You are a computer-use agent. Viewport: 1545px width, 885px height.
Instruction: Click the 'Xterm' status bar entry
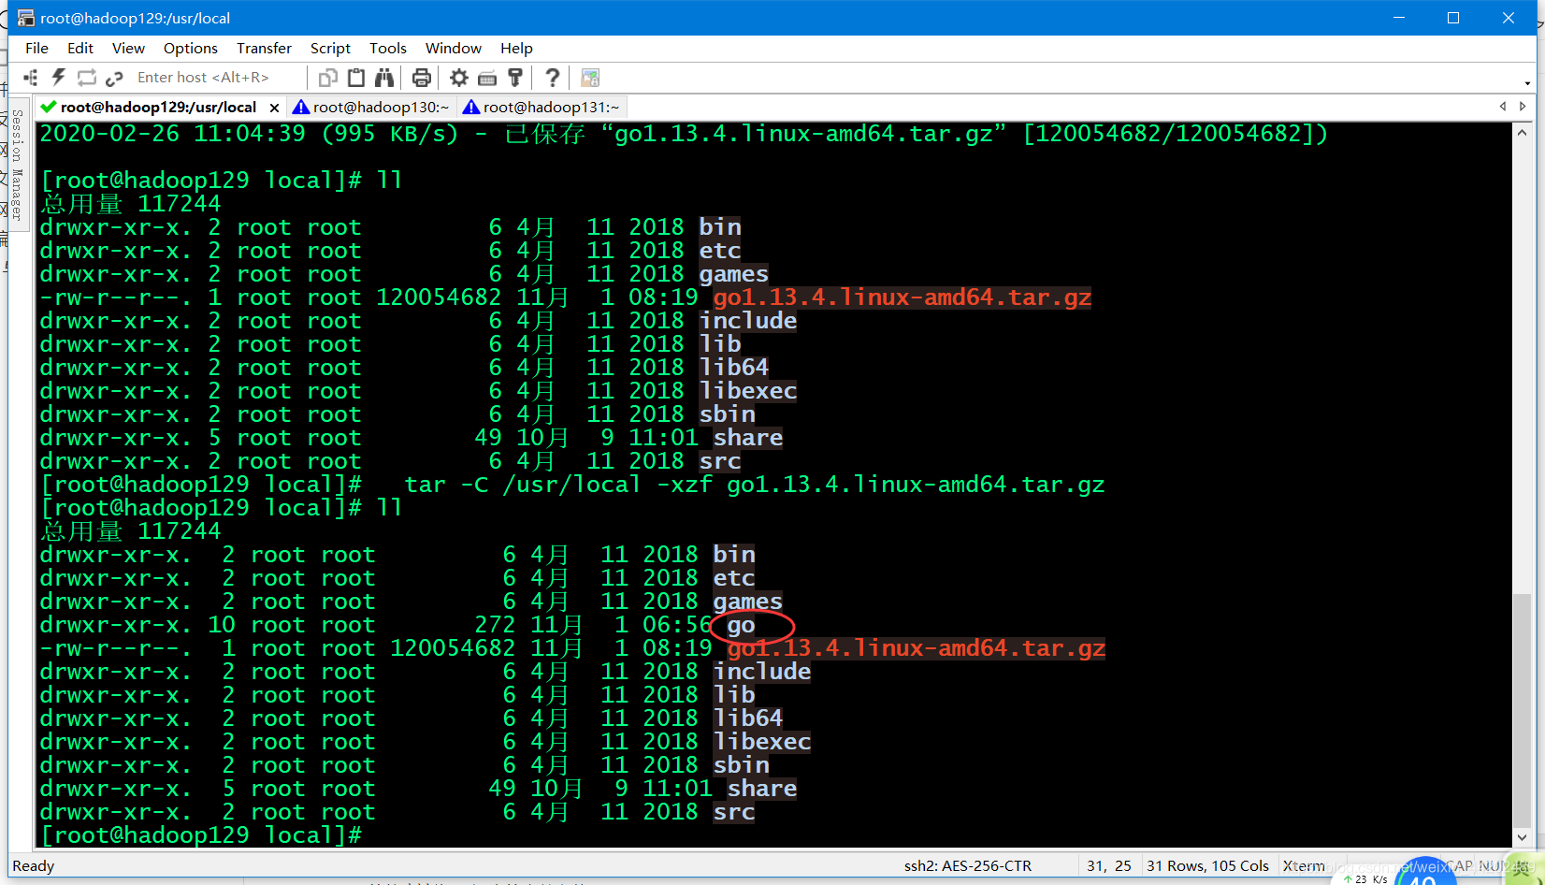tap(1304, 866)
